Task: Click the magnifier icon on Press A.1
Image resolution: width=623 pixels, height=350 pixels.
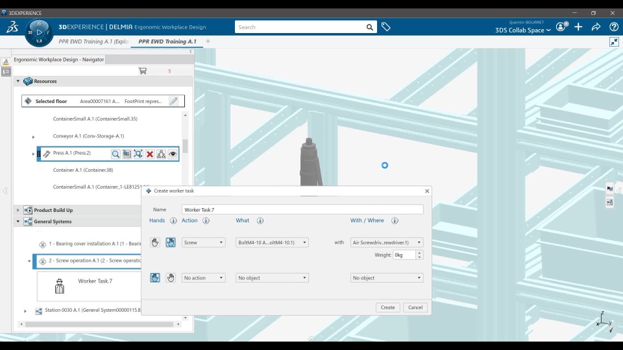Action: pos(116,154)
